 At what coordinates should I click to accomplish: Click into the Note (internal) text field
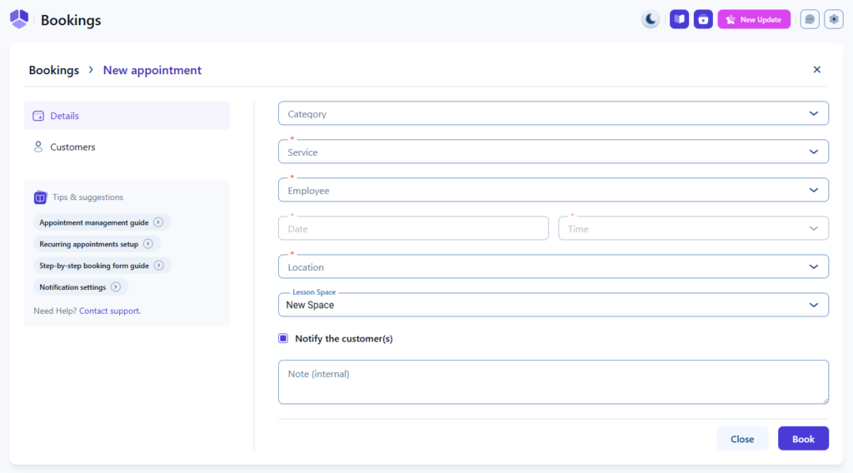553,382
